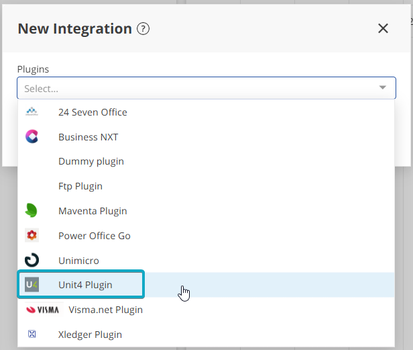Click the Visma logo icon

42,310
